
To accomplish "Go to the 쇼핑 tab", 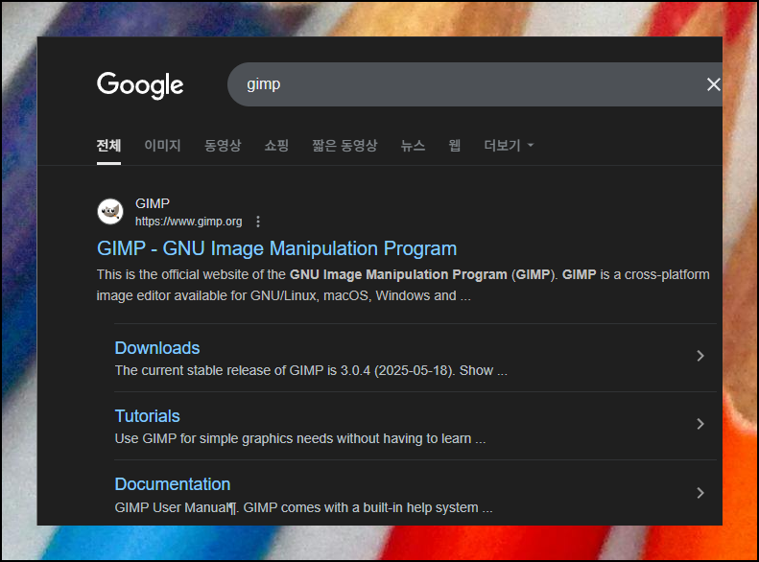I will (x=276, y=146).
